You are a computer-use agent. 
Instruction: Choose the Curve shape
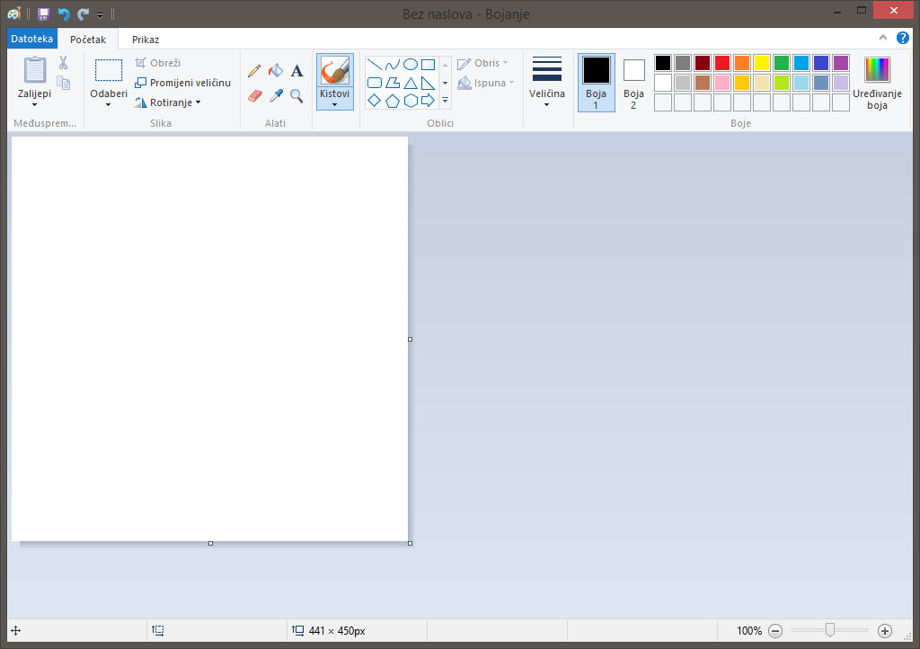click(x=392, y=65)
